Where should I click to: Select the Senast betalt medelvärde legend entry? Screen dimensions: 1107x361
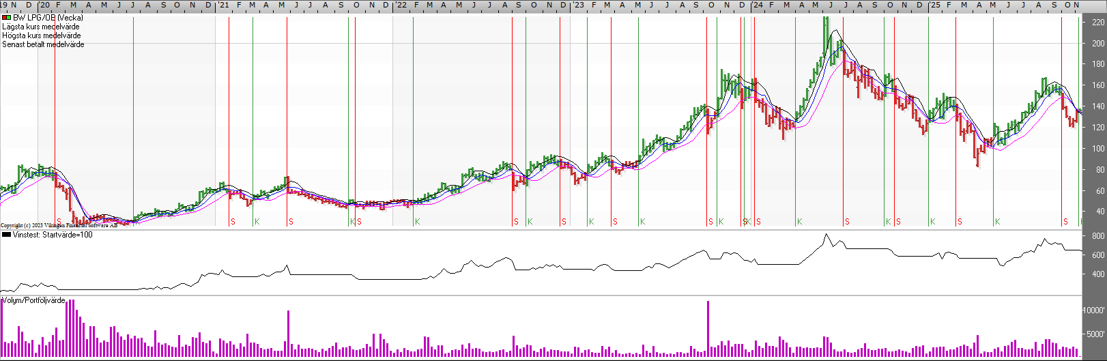coord(43,44)
